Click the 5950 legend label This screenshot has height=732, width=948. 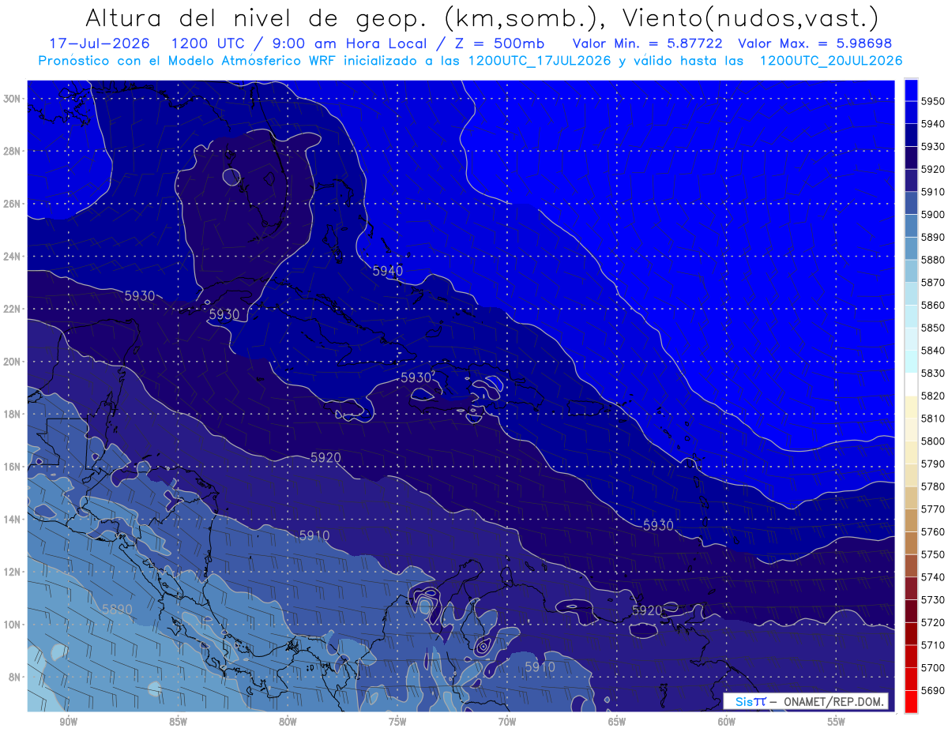point(933,101)
